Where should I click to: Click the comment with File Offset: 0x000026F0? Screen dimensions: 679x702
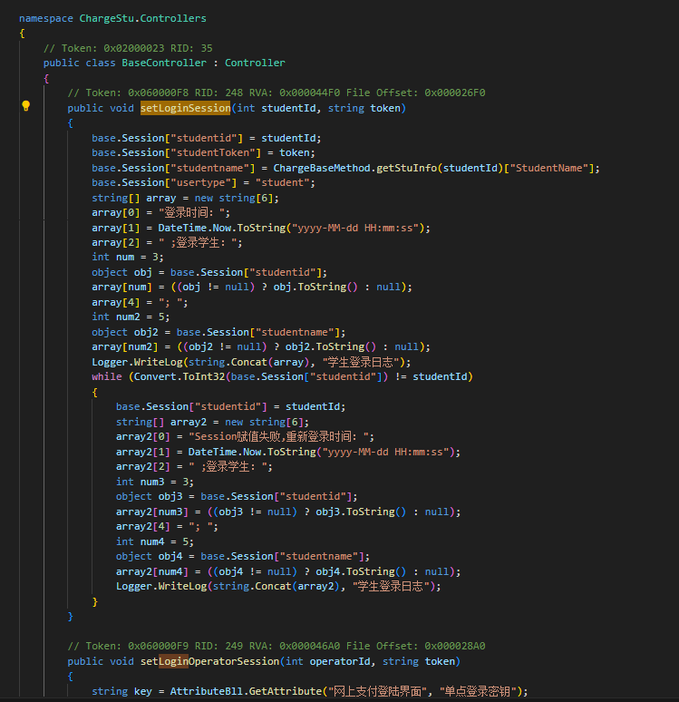(276, 93)
